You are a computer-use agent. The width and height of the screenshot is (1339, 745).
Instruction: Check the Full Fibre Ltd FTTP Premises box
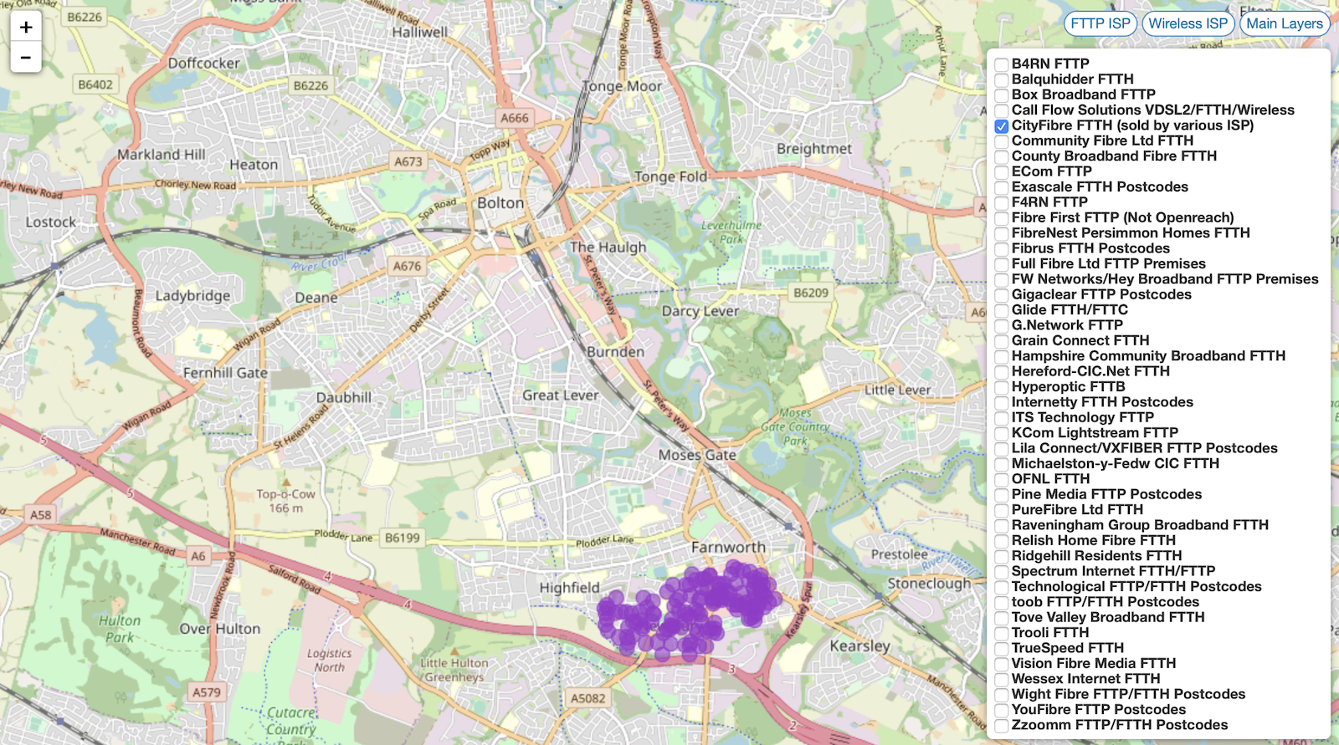1001,264
